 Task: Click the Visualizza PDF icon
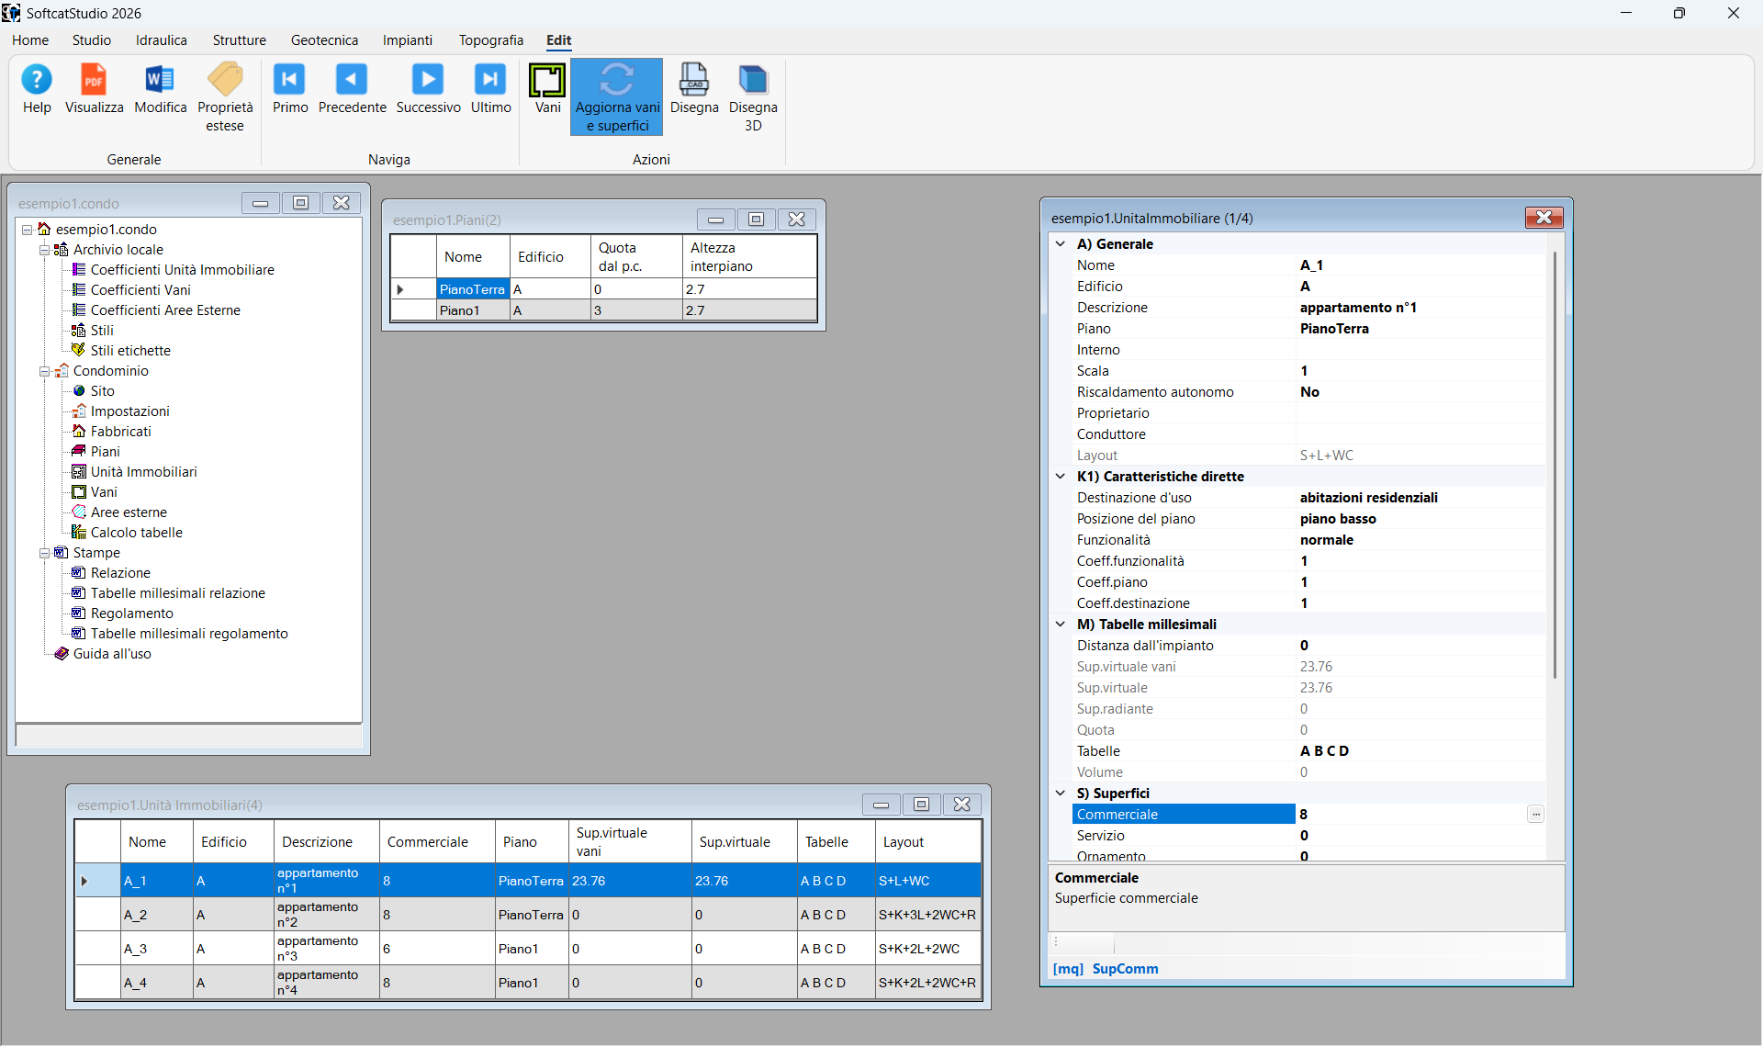94,89
